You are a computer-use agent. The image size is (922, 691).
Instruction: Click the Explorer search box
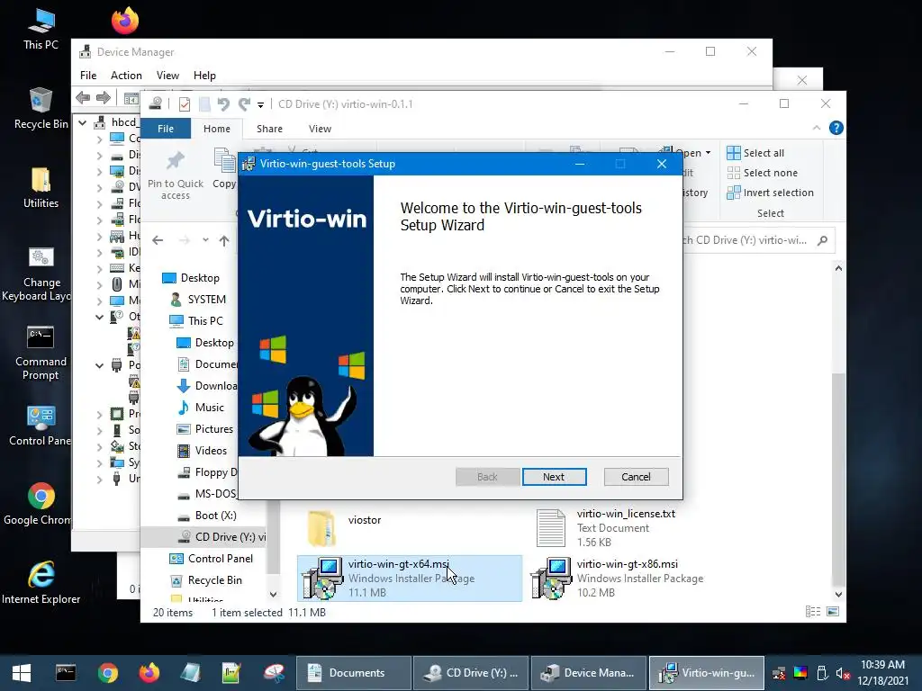click(x=756, y=240)
